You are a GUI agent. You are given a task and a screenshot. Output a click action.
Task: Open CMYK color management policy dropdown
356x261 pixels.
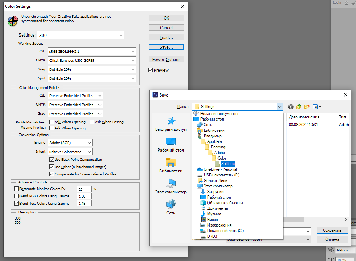click(76, 105)
